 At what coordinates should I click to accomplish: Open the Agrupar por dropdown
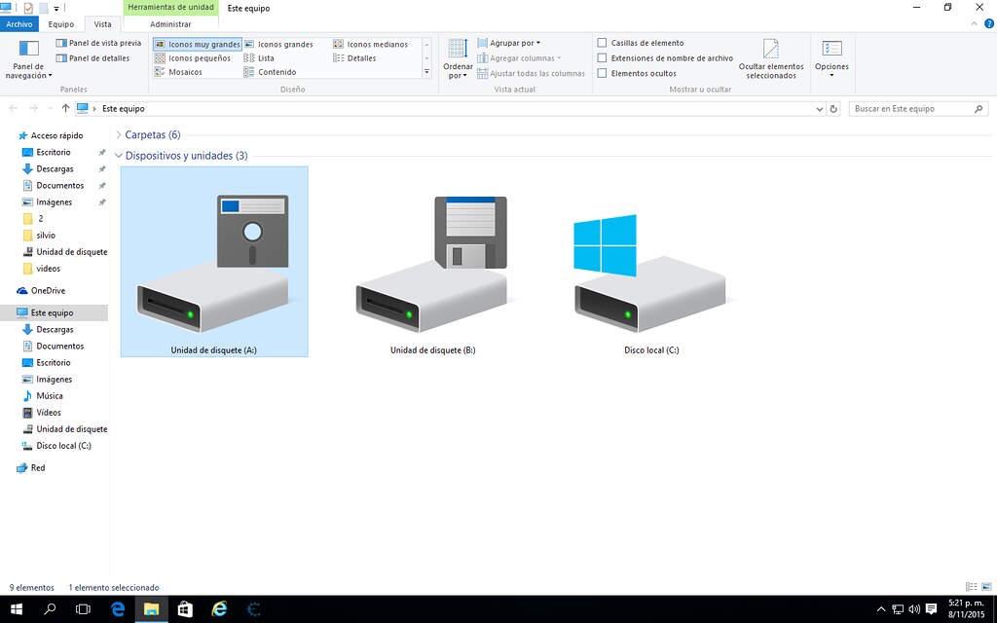tap(508, 43)
